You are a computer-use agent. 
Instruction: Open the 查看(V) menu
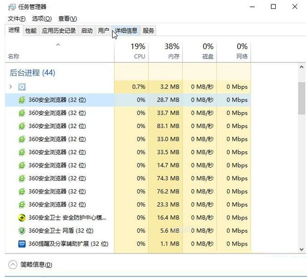(x=68, y=19)
